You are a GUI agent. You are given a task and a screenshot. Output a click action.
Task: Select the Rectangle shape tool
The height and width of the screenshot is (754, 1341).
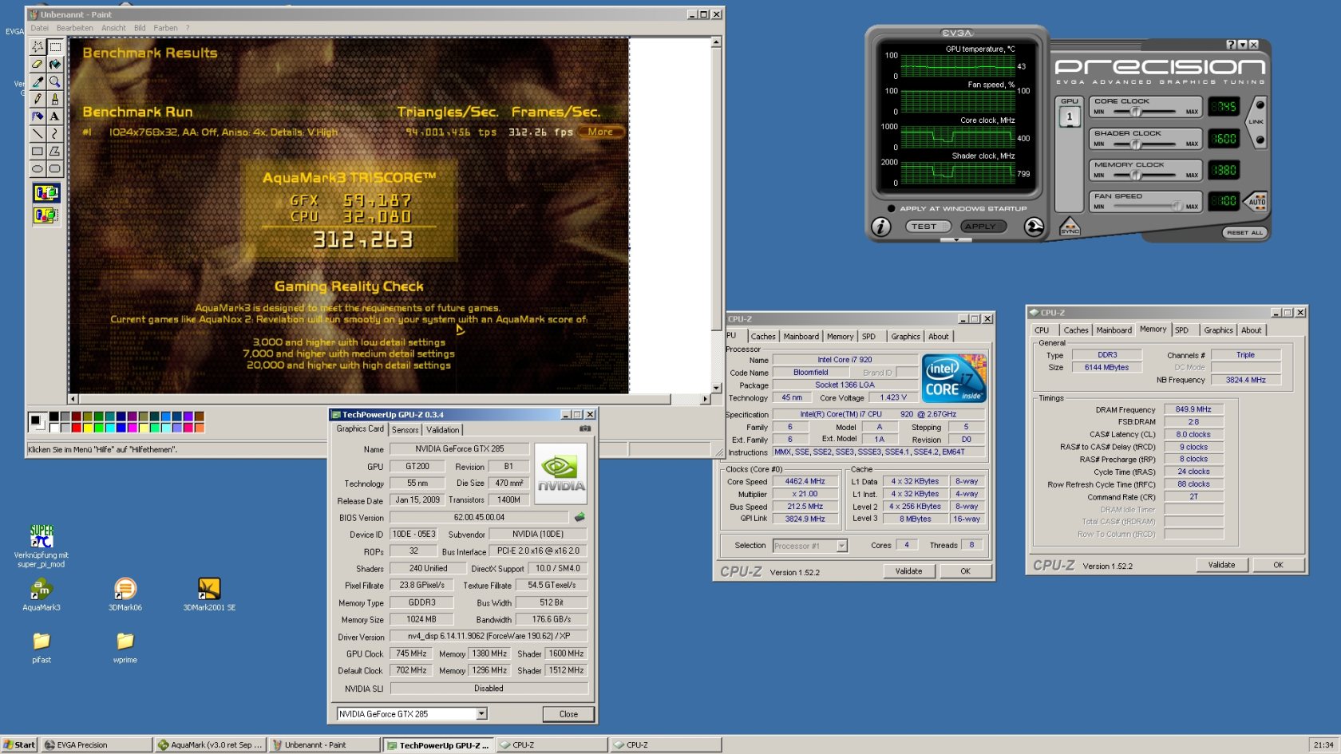click(x=38, y=152)
